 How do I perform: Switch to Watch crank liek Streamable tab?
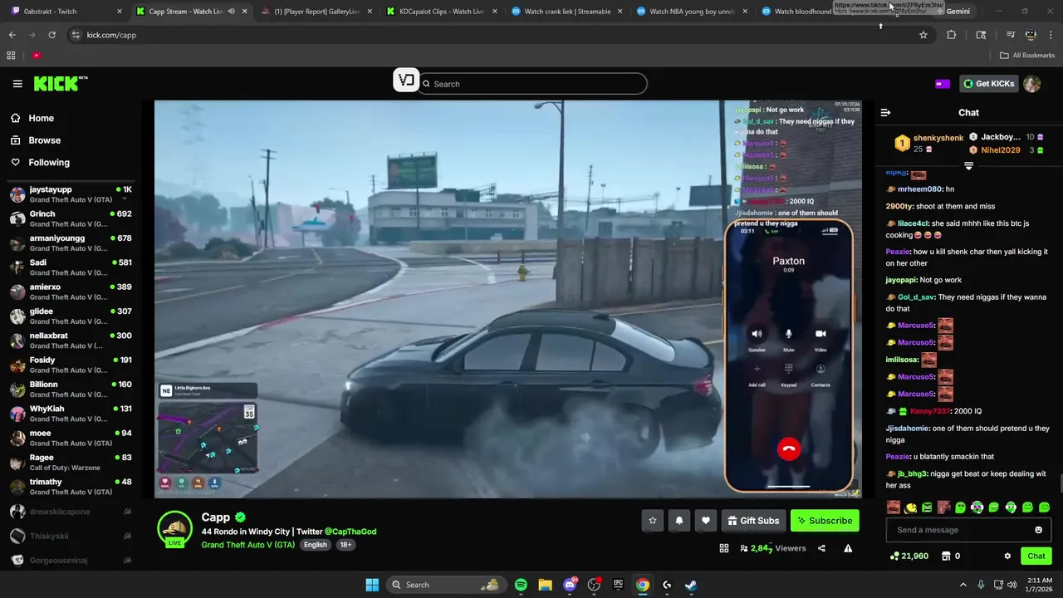[565, 12]
